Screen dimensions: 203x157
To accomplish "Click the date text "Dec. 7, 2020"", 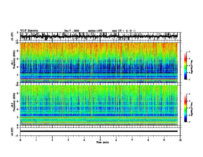I will pyautogui.click(x=72, y=31).
